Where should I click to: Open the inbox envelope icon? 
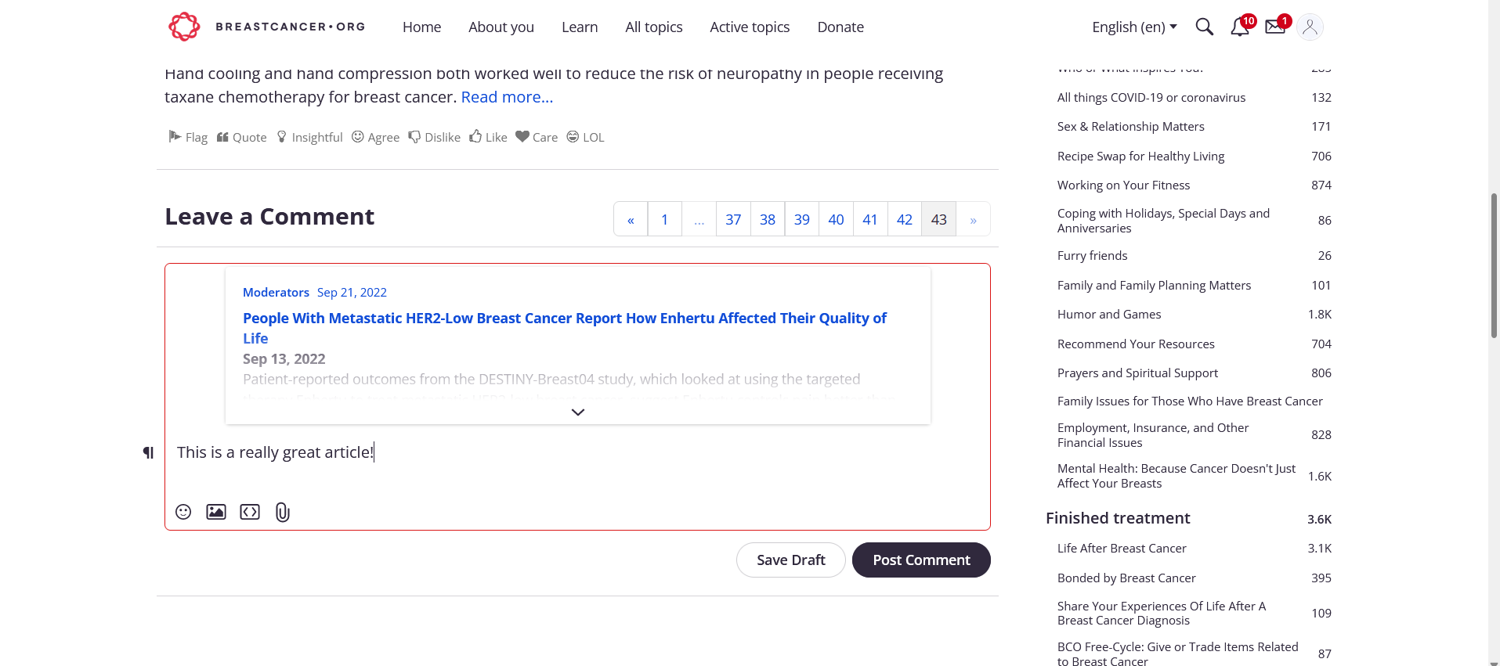point(1275,27)
